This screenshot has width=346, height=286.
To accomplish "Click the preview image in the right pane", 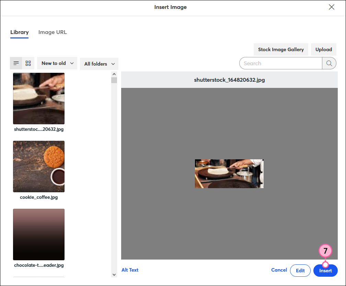I will pos(229,174).
